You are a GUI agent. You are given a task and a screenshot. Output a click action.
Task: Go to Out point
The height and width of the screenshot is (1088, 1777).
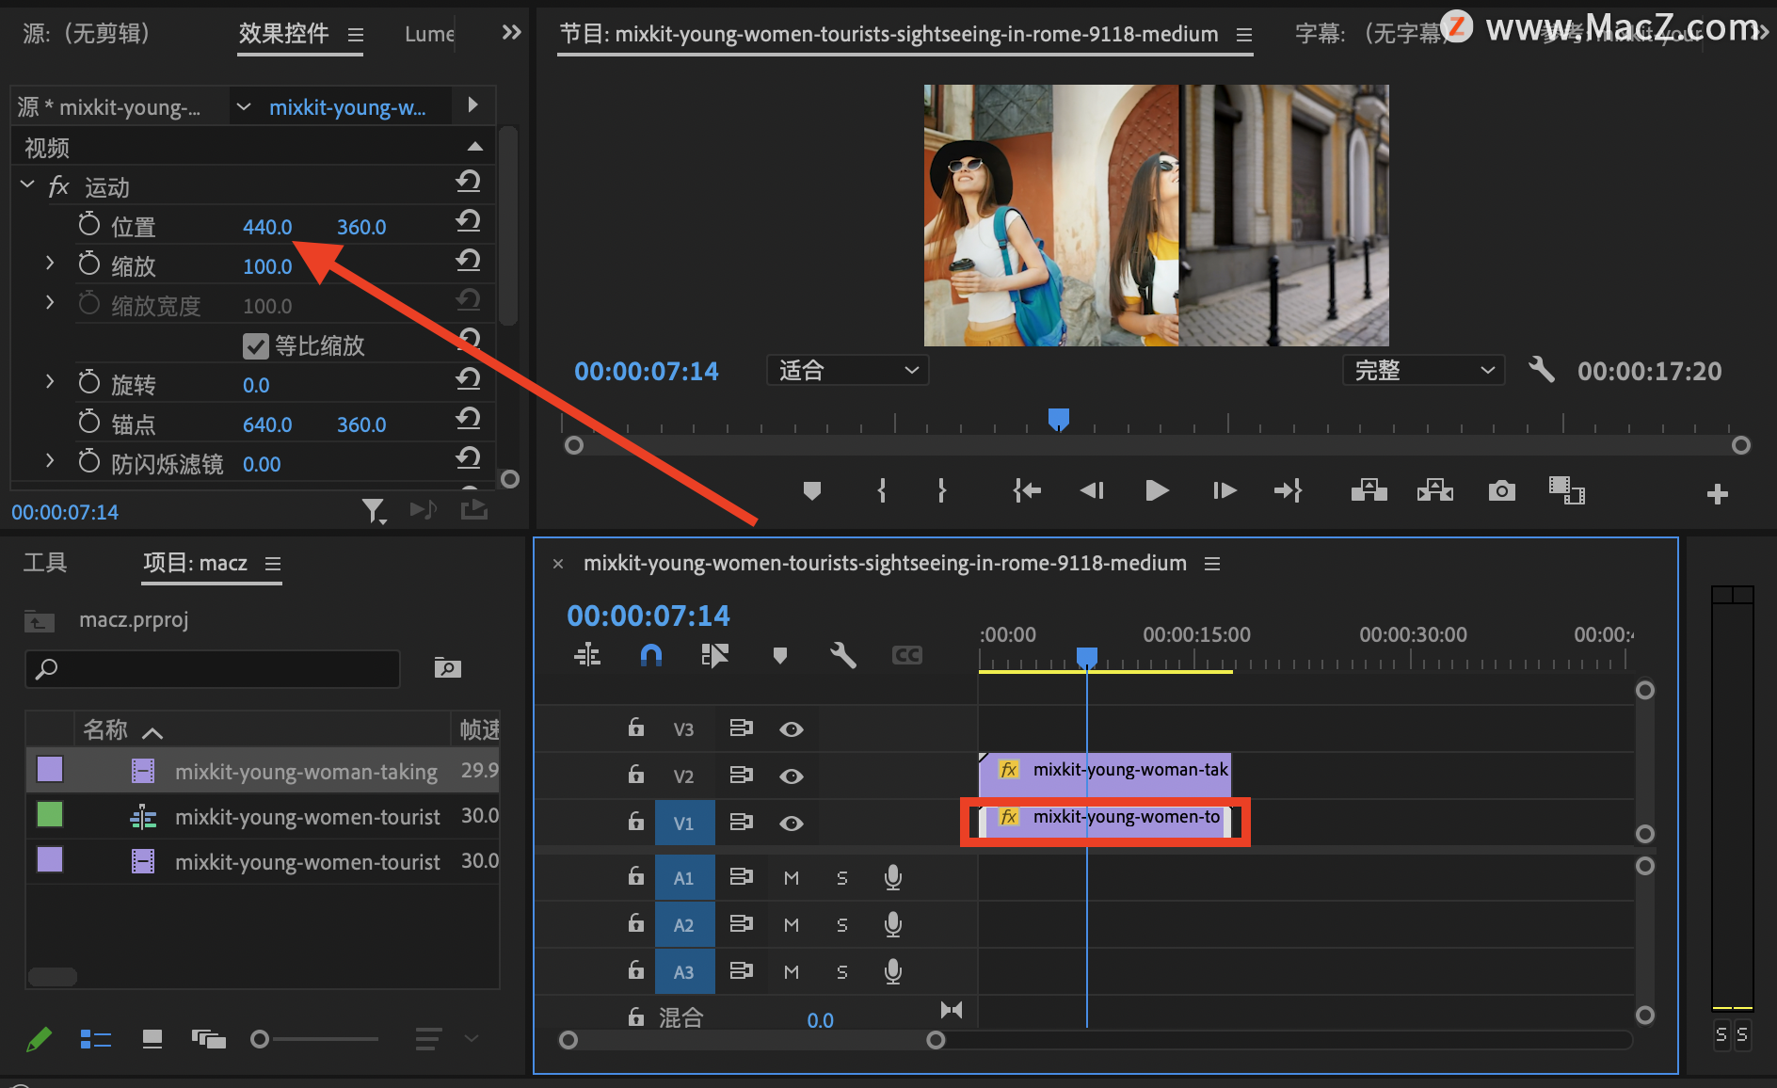point(1288,490)
